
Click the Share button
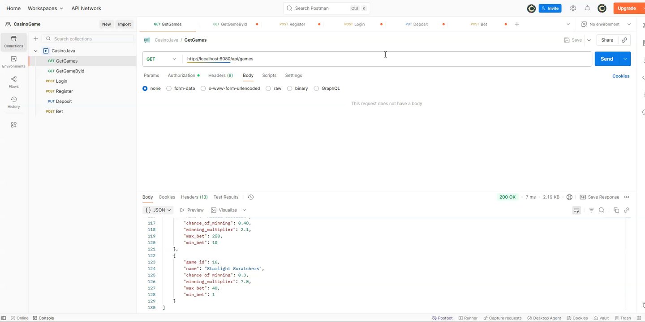pos(607,40)
